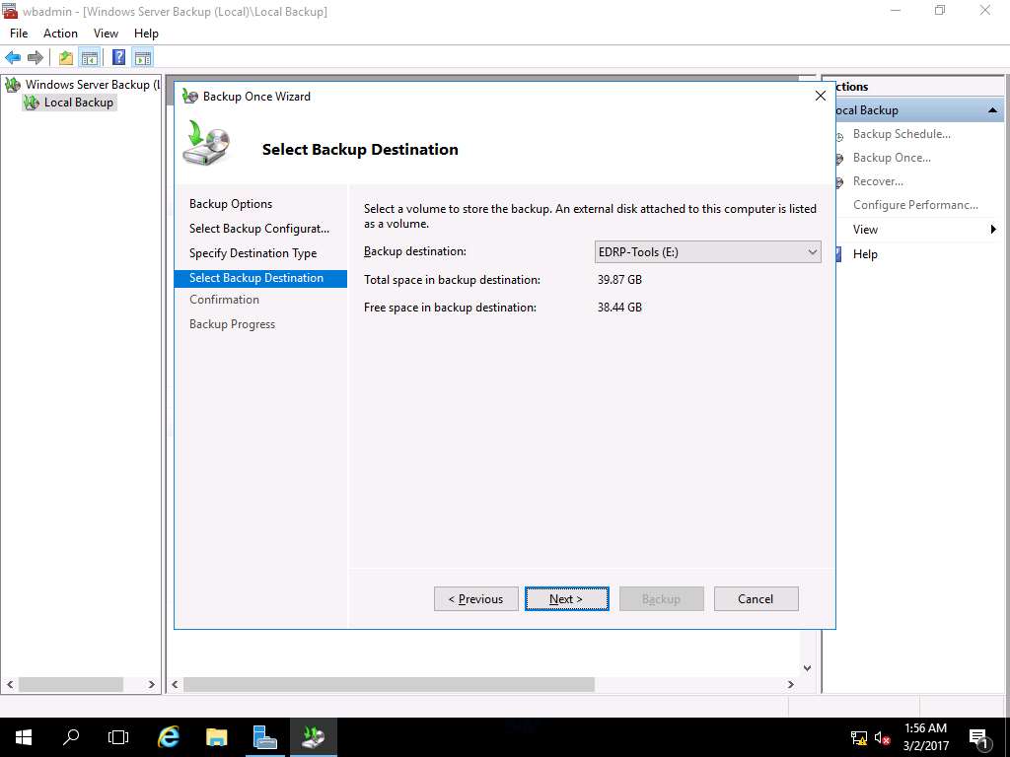Click Windows Server Backup taskbar icon
This screenshot has width=1010, height=757.
pos(313,737)
